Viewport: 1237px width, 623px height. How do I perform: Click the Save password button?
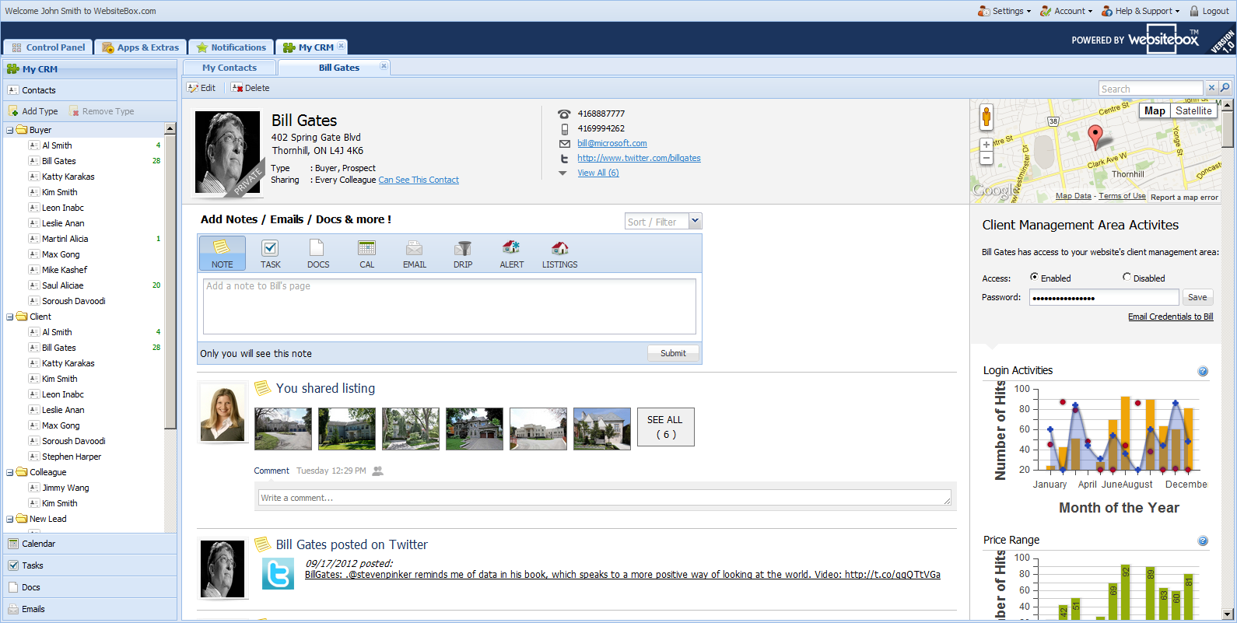1197,297
